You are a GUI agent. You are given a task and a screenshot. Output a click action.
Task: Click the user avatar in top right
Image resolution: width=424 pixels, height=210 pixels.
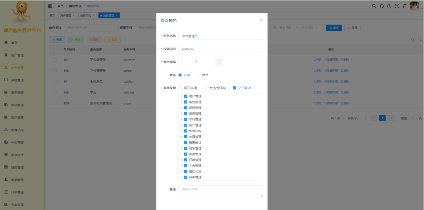pos(414,6)
